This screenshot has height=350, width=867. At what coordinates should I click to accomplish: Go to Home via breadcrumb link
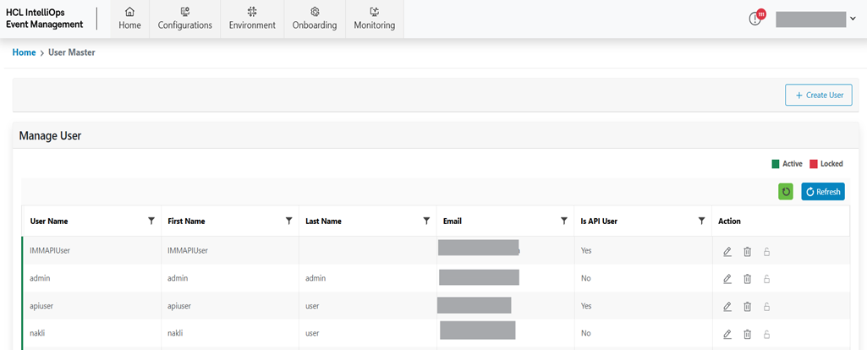[x=24, y=52]
